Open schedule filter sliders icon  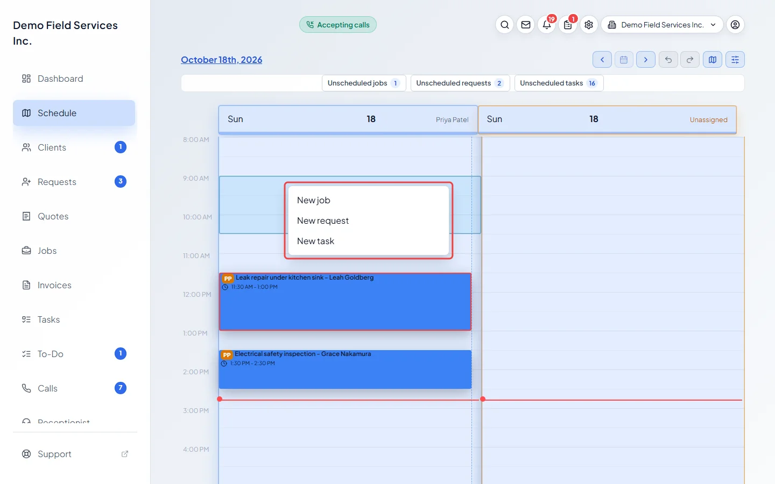(735, 60)
